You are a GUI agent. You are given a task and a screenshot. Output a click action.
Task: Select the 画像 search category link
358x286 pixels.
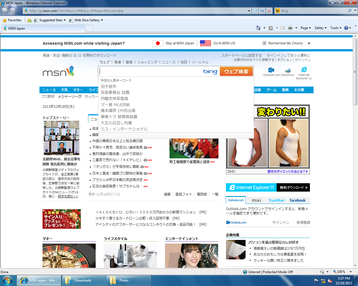[x=118, y=62]
